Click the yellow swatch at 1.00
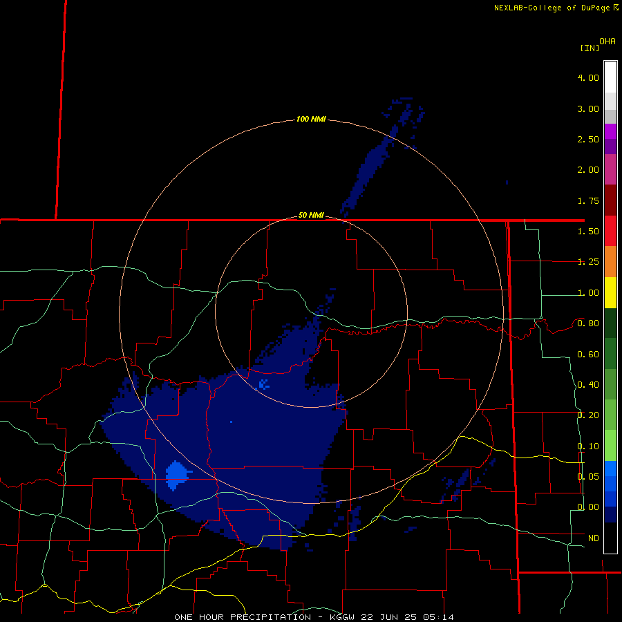 coord(610,292)
